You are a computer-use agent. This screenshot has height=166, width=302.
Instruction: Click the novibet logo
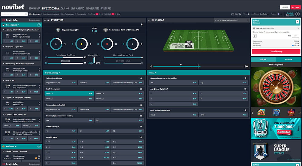(13, 7)
